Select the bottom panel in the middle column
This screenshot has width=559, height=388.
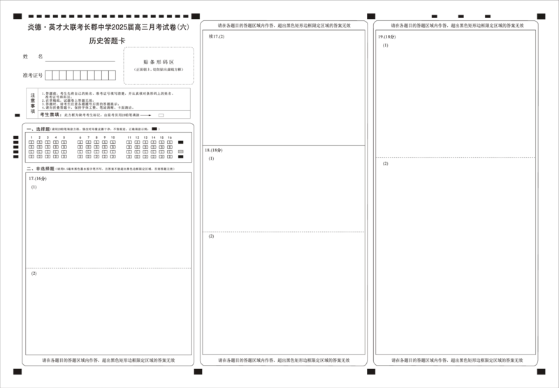click(x=285, y=292)
